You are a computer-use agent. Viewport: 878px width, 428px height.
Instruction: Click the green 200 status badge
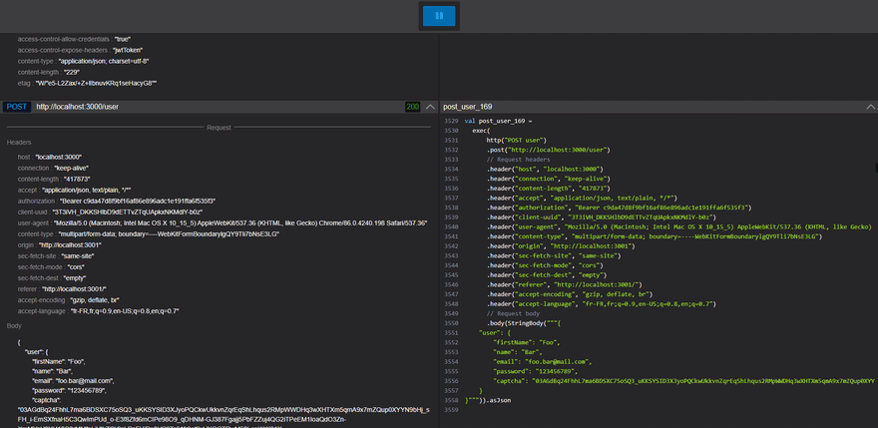pos(412,107)
